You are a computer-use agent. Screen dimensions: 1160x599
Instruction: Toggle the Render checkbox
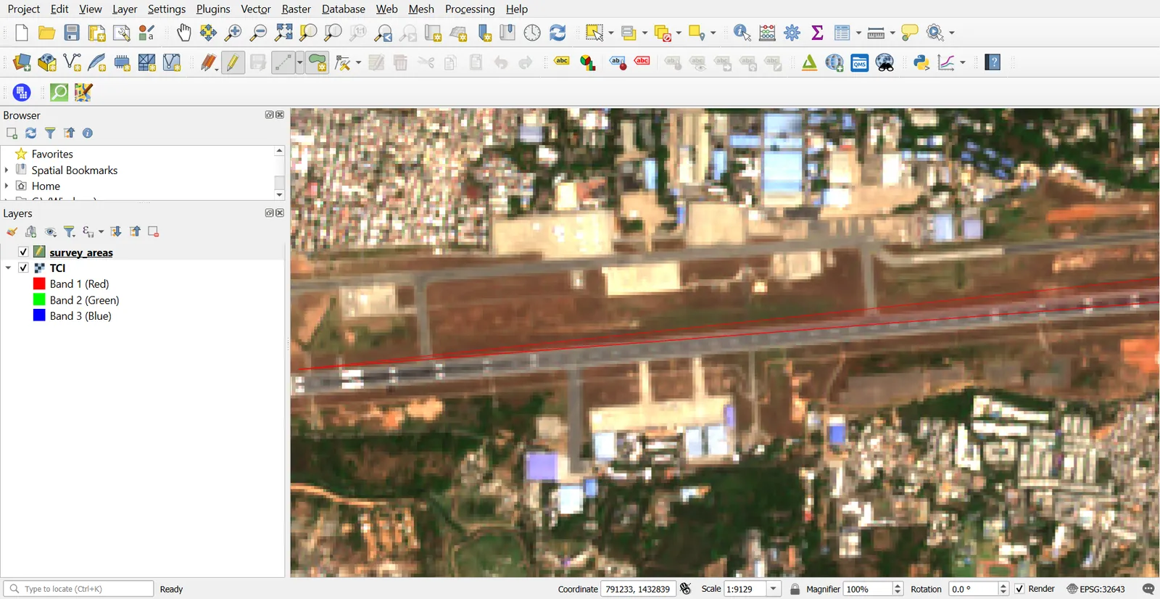pos(1019,589)
